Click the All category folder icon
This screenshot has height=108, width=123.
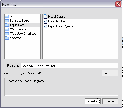coord(7,17)
